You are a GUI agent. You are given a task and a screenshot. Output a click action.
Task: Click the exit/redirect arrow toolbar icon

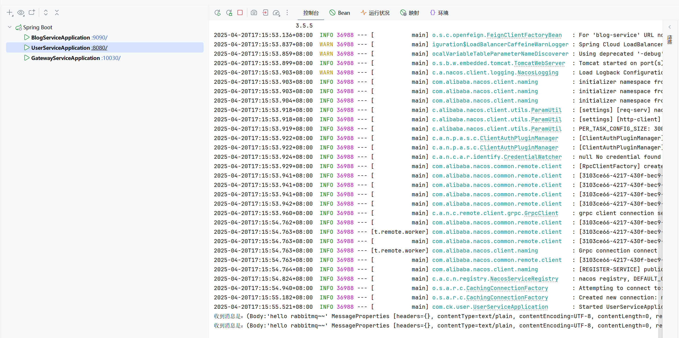click(x=265, y=13)
